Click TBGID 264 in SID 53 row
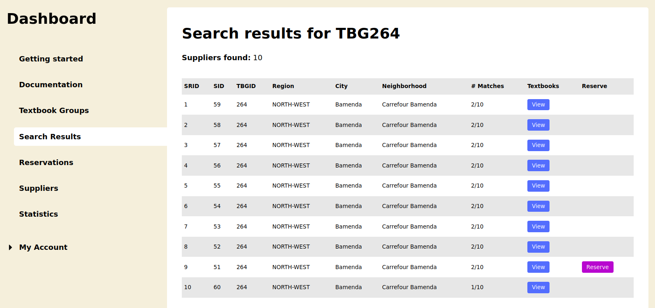 click(x=241, y=226)
